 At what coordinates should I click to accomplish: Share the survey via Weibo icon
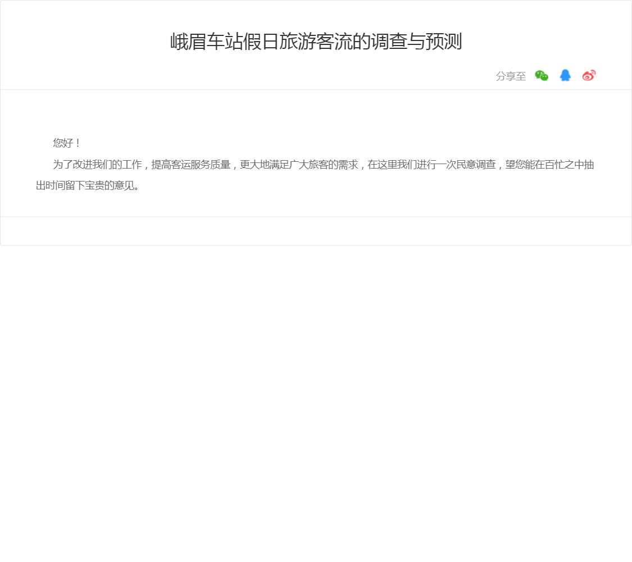(x=589, y=76)
